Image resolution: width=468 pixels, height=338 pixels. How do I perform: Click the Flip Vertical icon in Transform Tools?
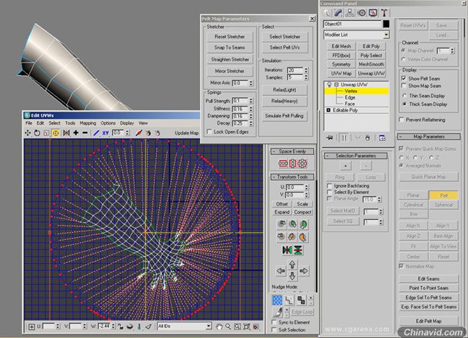pos(298,250)
